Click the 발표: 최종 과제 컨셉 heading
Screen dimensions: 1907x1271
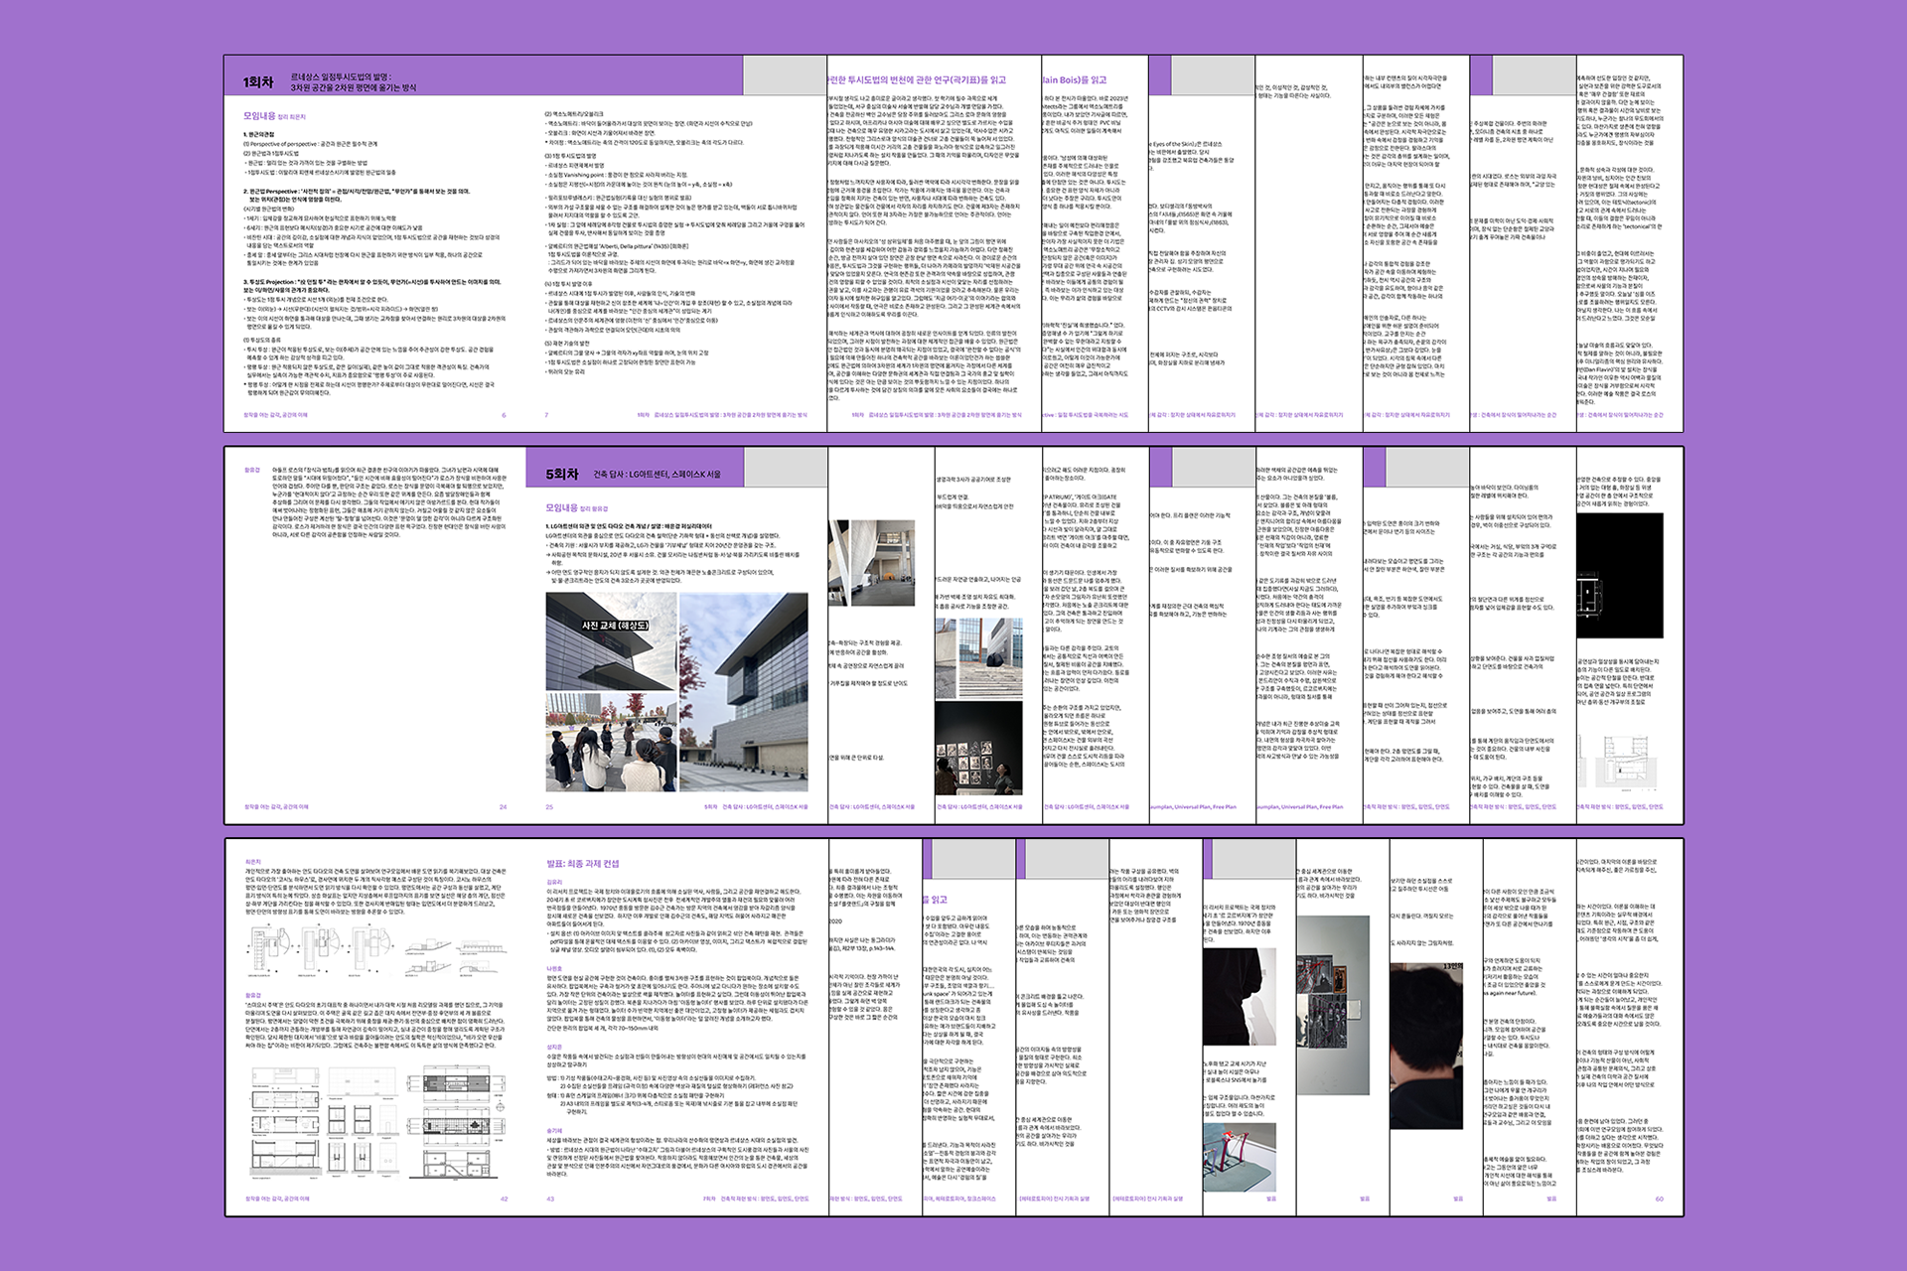pyautogui.click(x=582, y=864)
